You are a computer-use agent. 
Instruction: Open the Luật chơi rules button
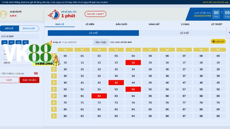pyautogui.click(x=218, y=42)
